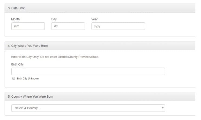Click the Year label
Screen dimensions: 201x120
click(x=95, y=19)
